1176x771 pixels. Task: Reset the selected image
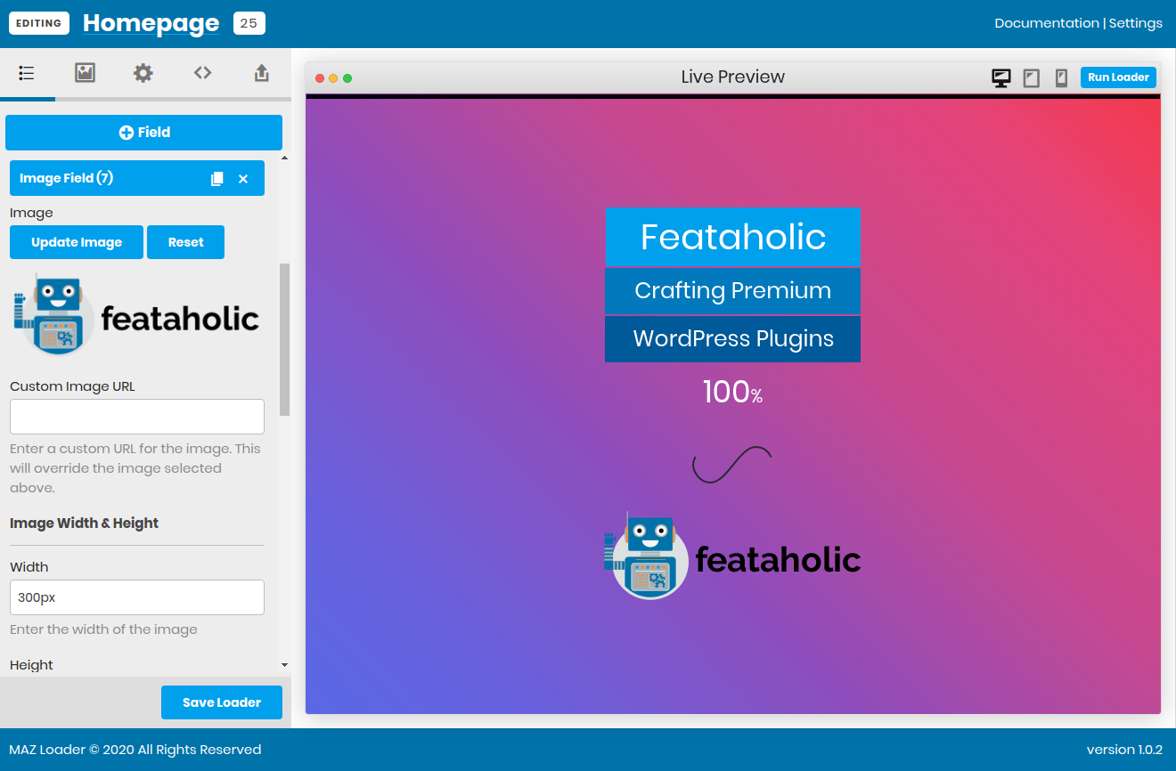(x=185, y=242)
